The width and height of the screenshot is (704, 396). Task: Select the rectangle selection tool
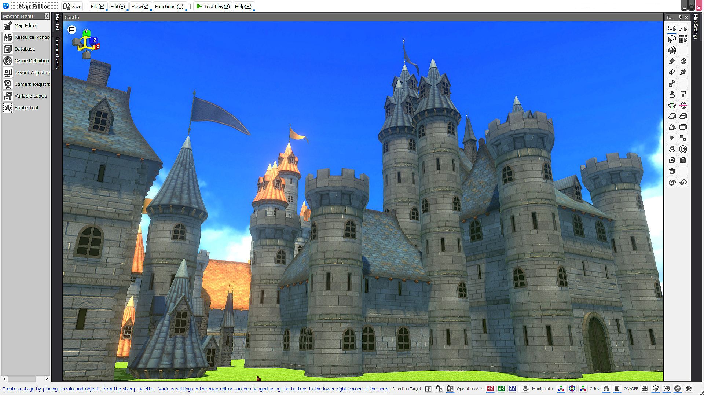click(672, 28)
